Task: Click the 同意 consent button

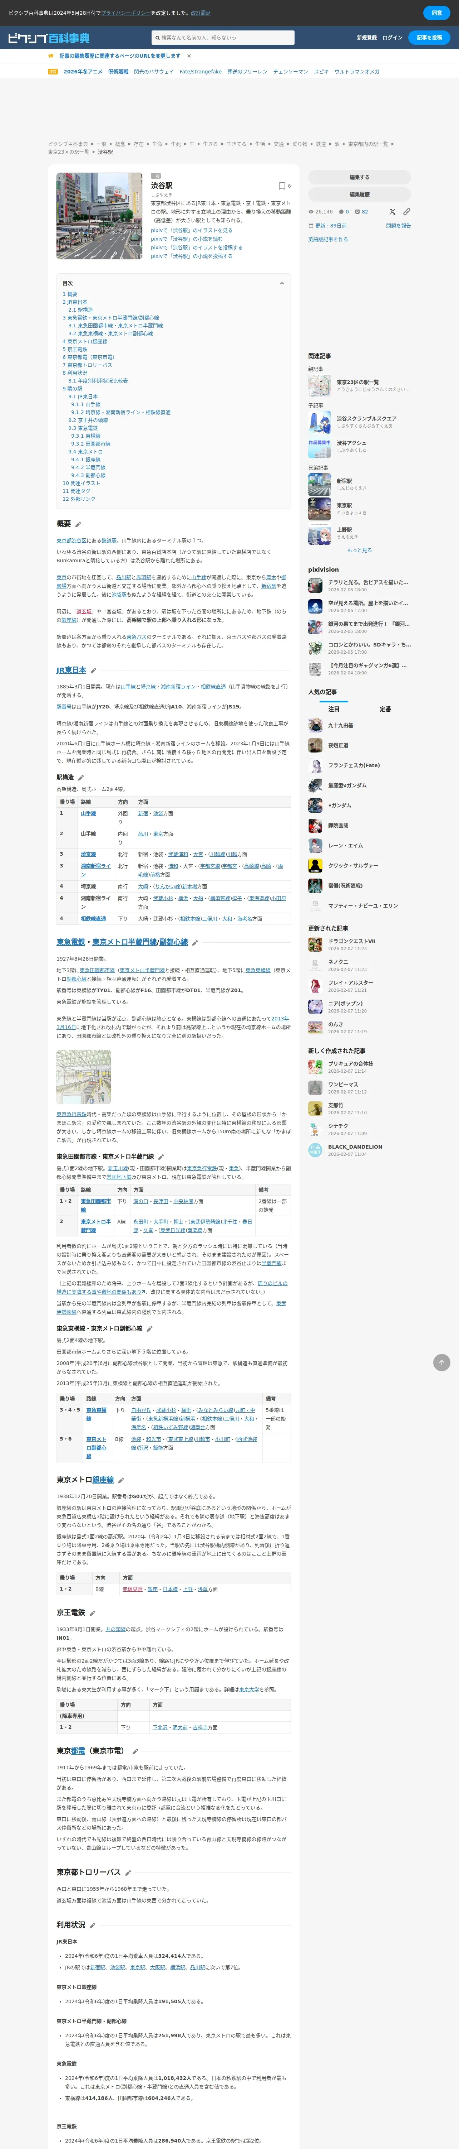Action: point(436,13)
